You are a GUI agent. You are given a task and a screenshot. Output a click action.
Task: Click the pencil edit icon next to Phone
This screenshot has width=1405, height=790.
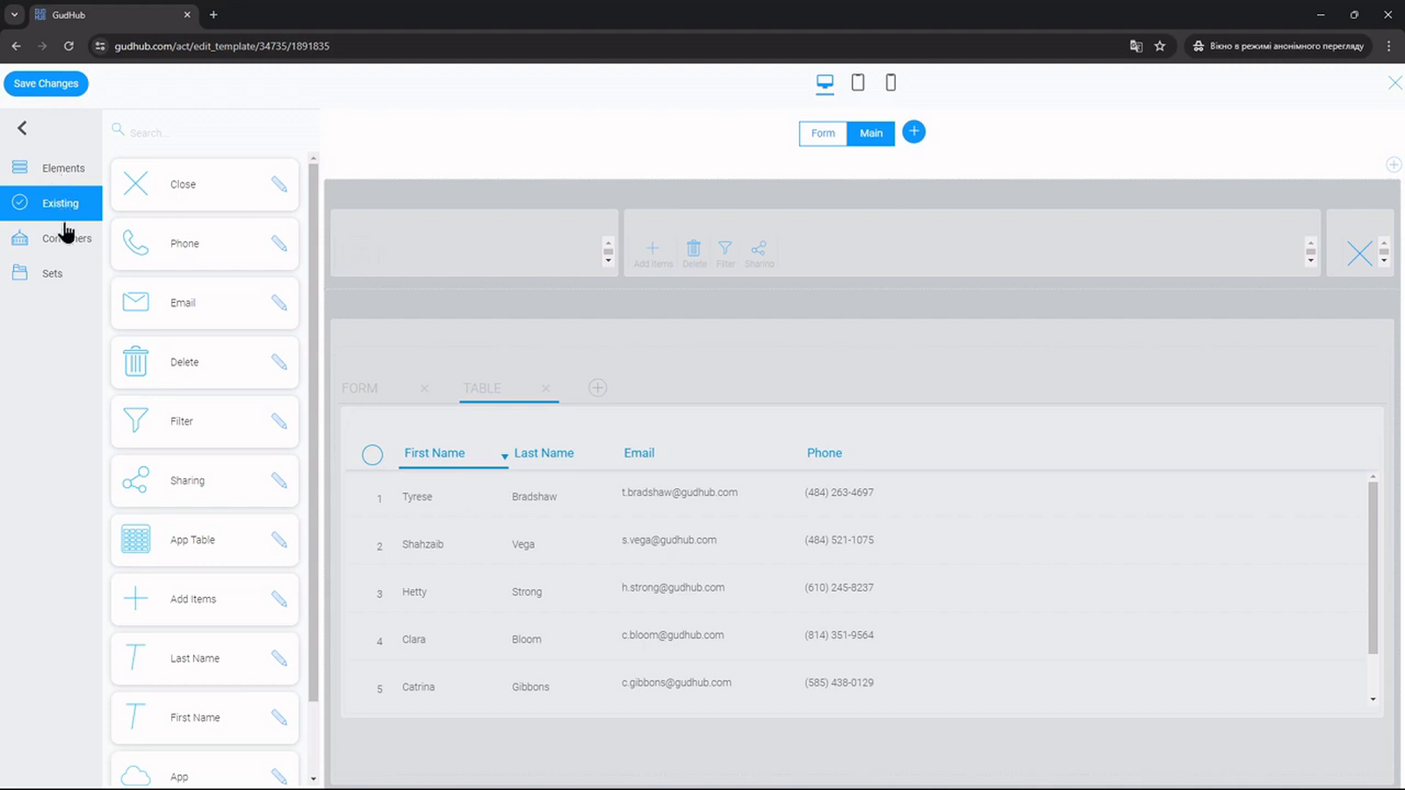click(279, 243)
